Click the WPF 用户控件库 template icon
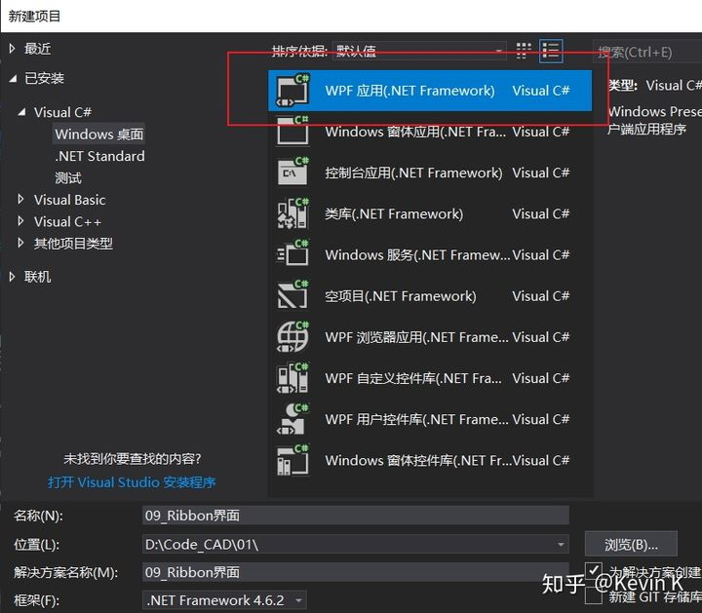This screenshot has height=613, width=702. pyautogui.click(x=292, y=419)
